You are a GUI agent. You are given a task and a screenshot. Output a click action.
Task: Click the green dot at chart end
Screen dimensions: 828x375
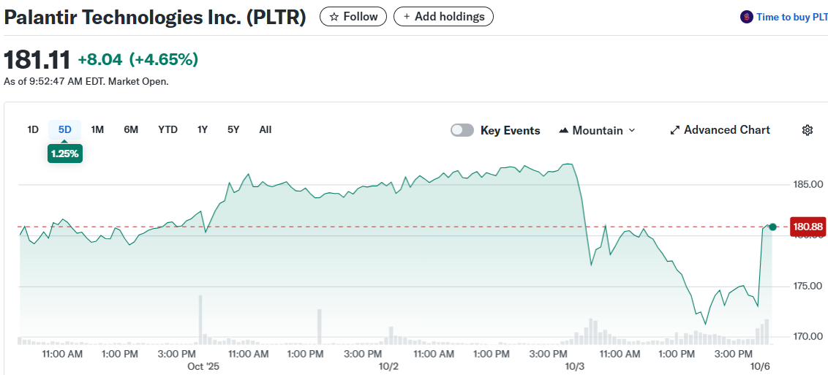tap(772, 227)
